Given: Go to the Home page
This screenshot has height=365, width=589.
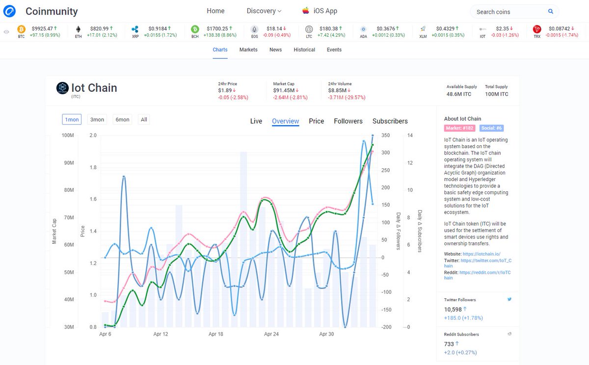Looking at the screenshot, I should pyautogui.click(x=215, y=11).
